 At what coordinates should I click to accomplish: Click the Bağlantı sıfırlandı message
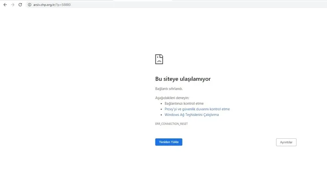coord(169,89)
